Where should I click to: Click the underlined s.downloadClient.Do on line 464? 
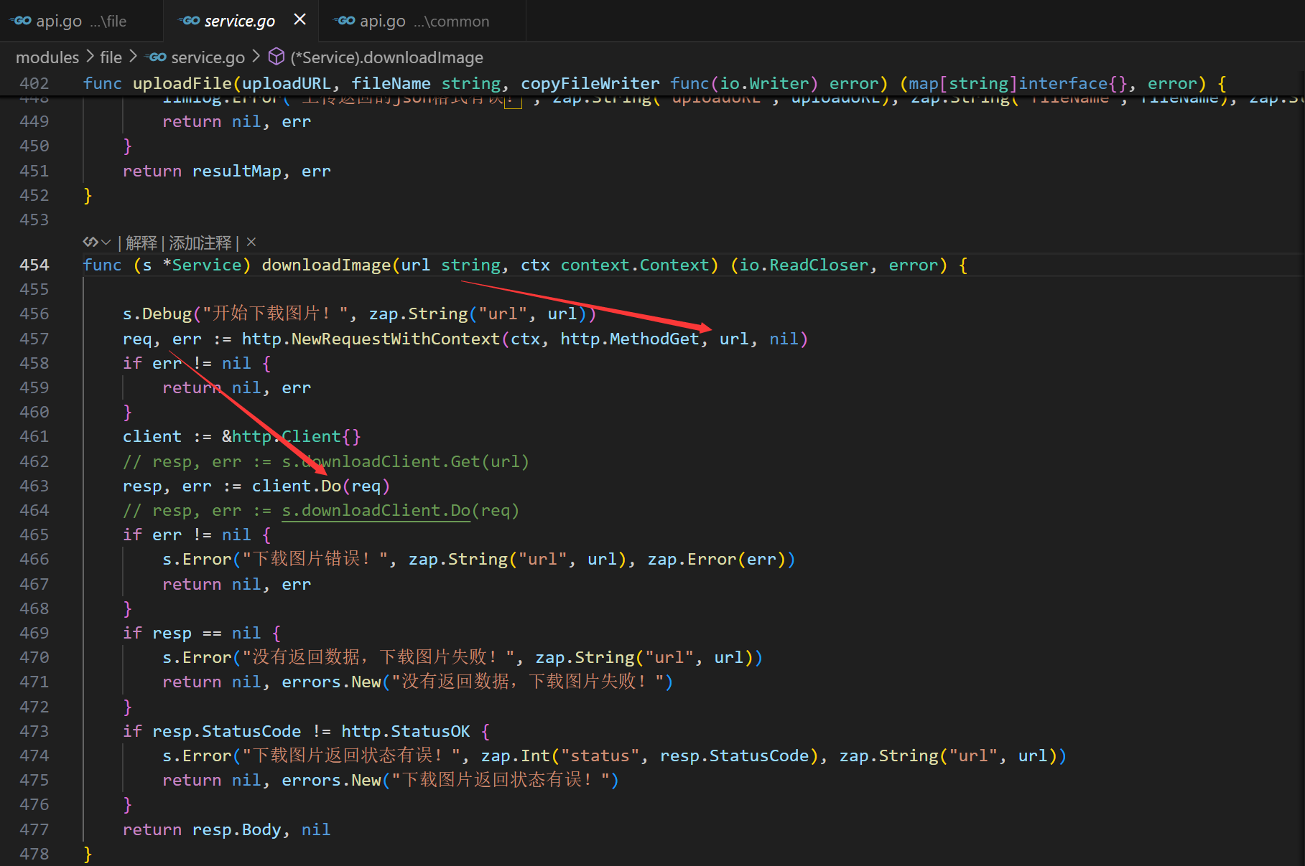click(x=376, y=510)
